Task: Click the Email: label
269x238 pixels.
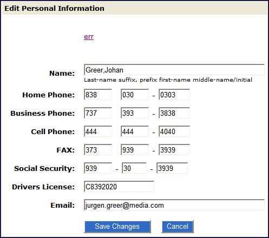Action: [x=62, y=206]
